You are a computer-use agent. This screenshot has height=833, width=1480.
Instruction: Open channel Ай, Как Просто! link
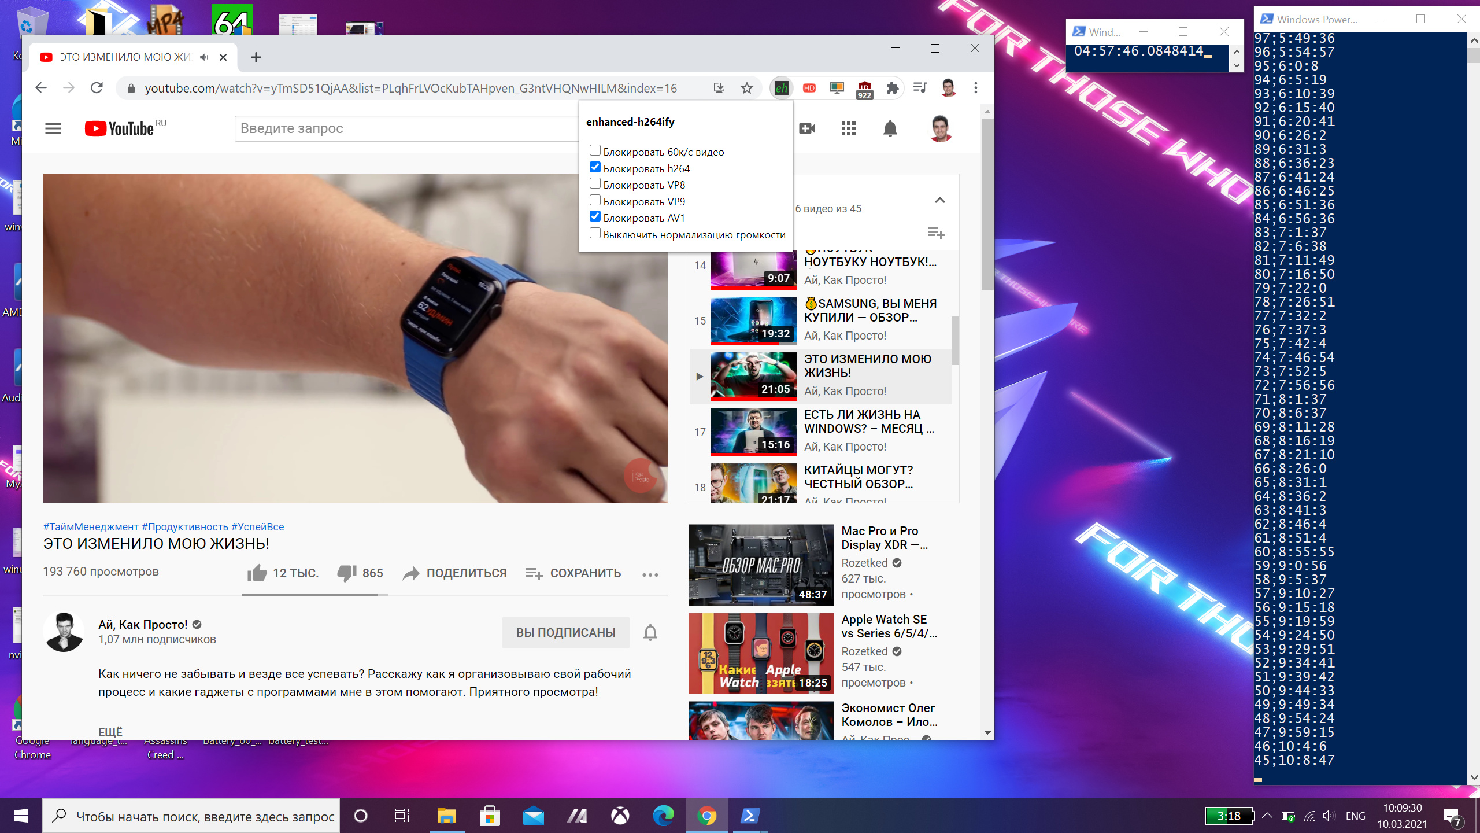coord(143,625)
